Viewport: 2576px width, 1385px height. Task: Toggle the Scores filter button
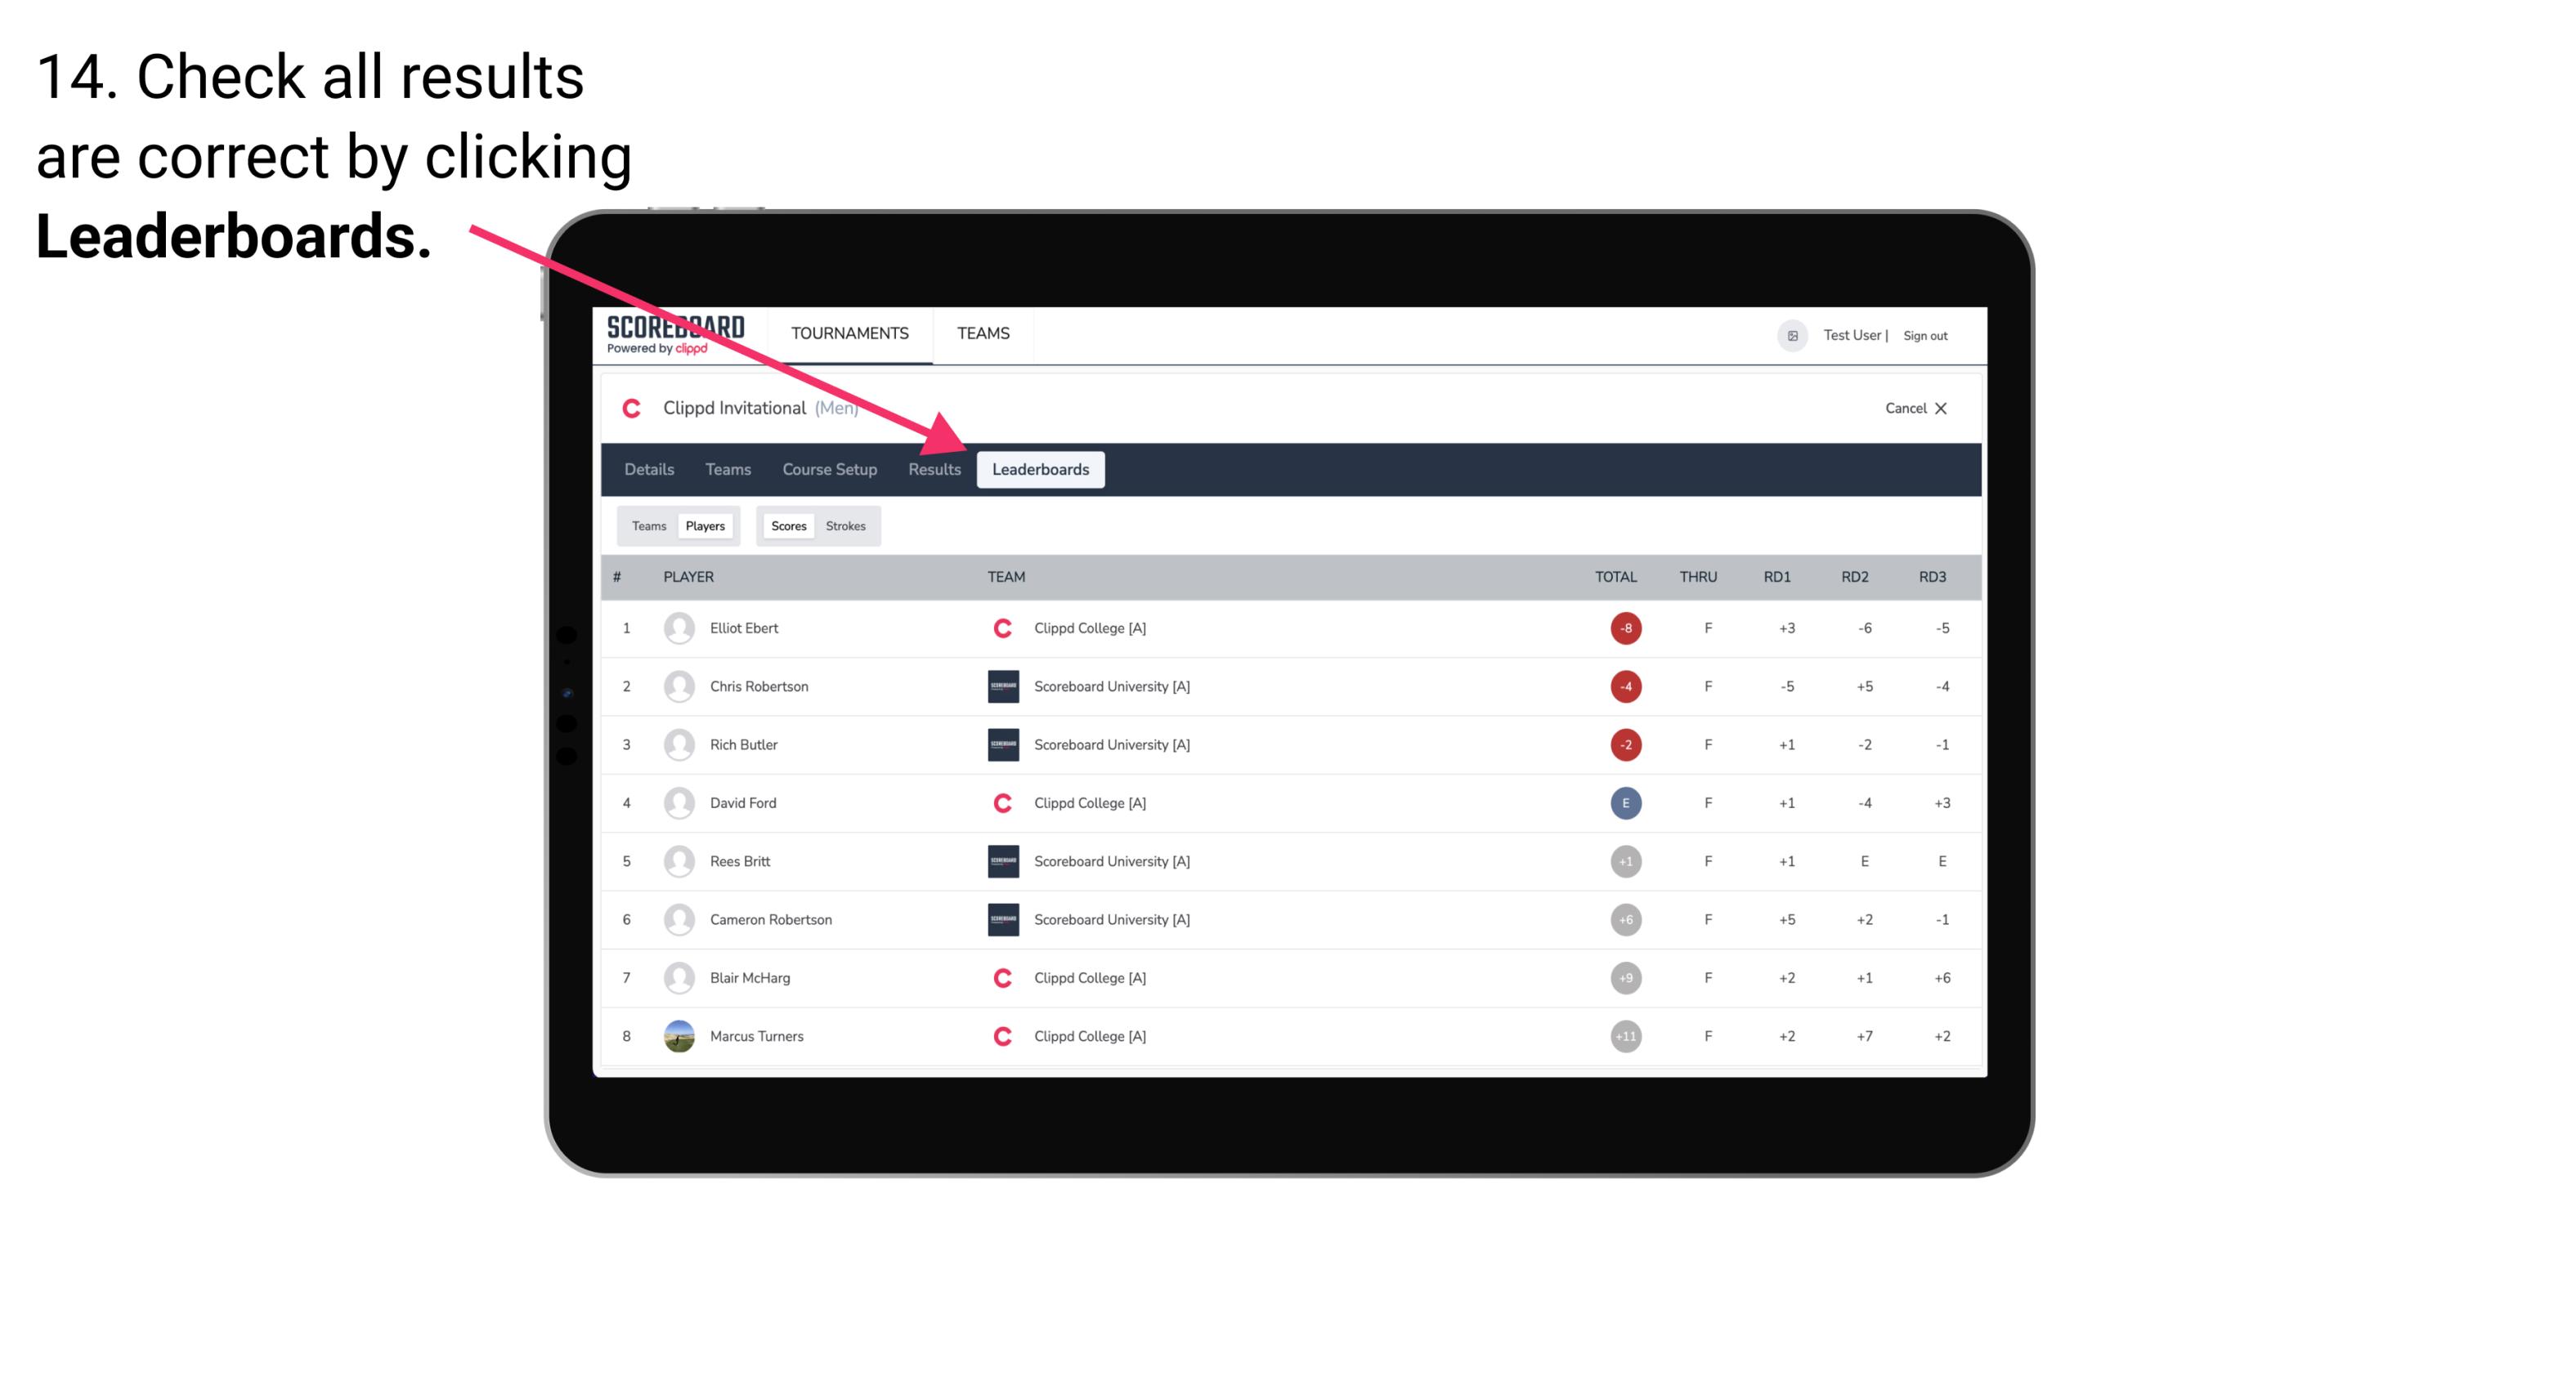tap(788, 525)
